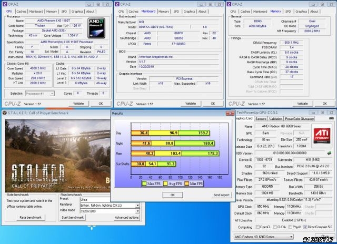This screenshot has width=337, height=244.
Task: Click the Day benchmark result bar
Action: (171, 133)
